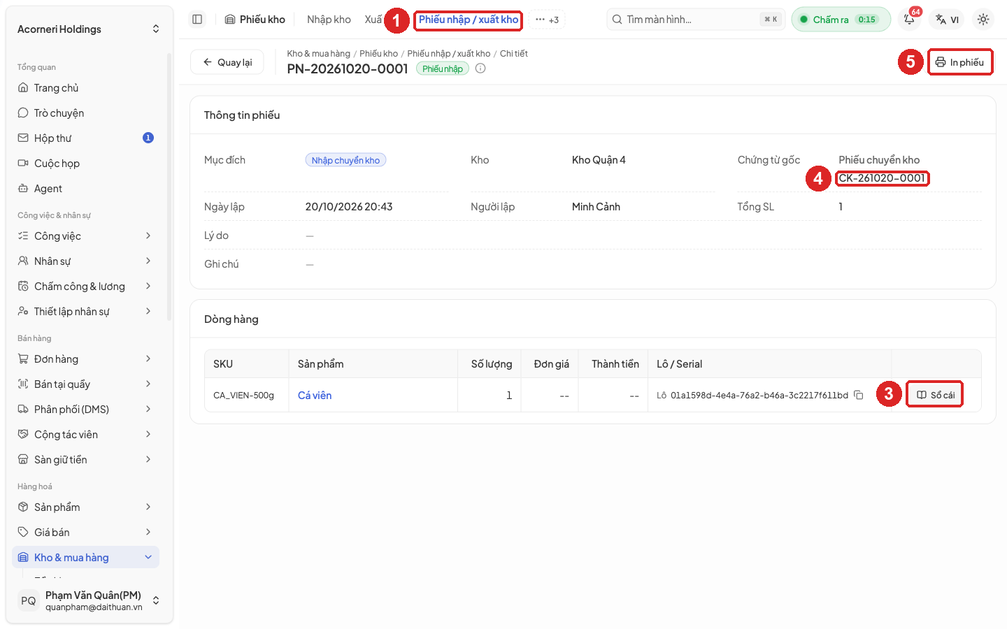The width and height of the screenshot is (1007, 629).
Task: Expand Nhân sự menu
Action: coord(85,261)
